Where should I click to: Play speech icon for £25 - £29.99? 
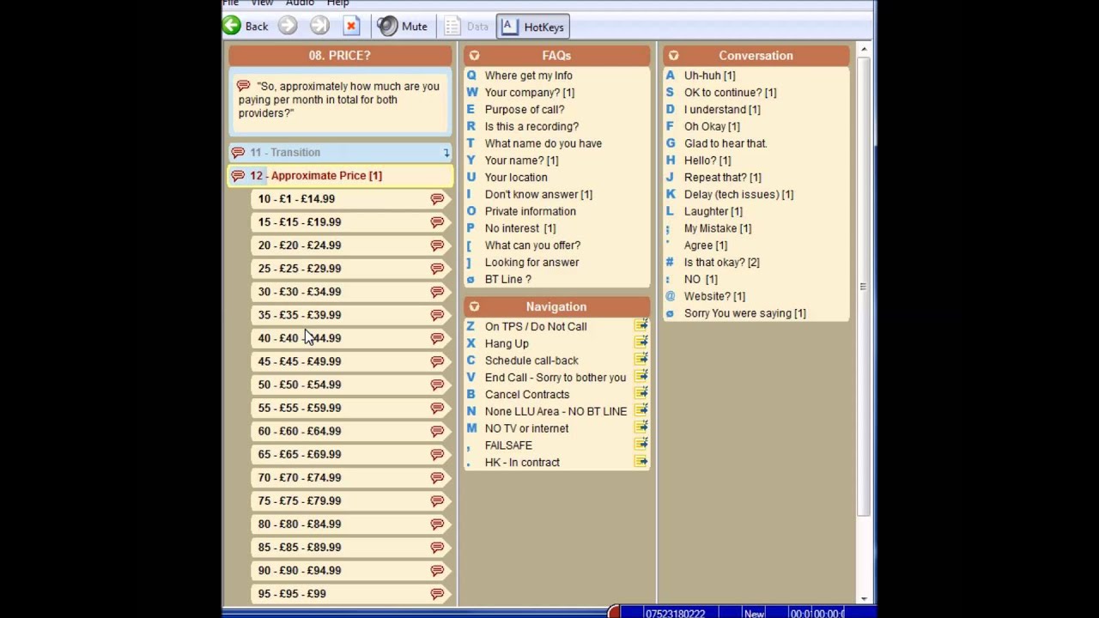coord(437,269)
